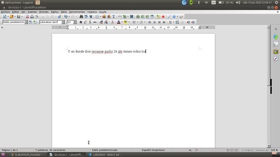Viewport: 280px width, 157px height.
Task: Open the sidebar Gallery icon
Action: point(276,51)
